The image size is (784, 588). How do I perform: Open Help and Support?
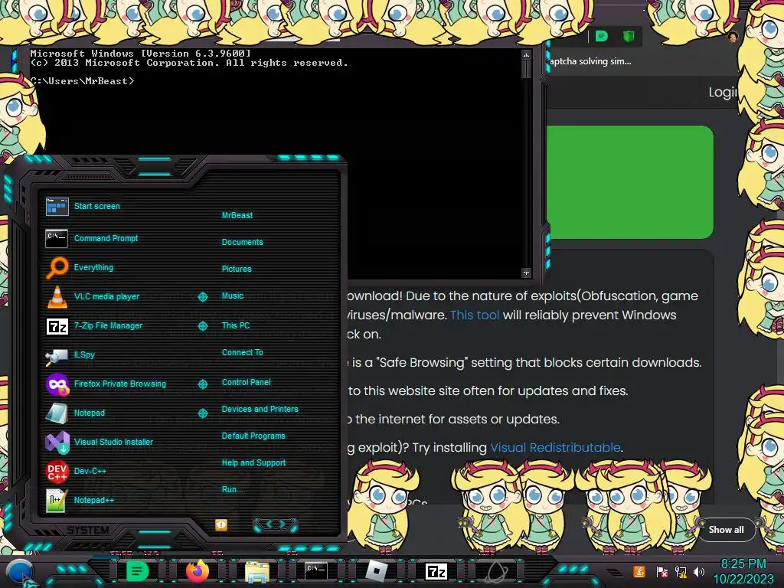click(x=253, y=463)
